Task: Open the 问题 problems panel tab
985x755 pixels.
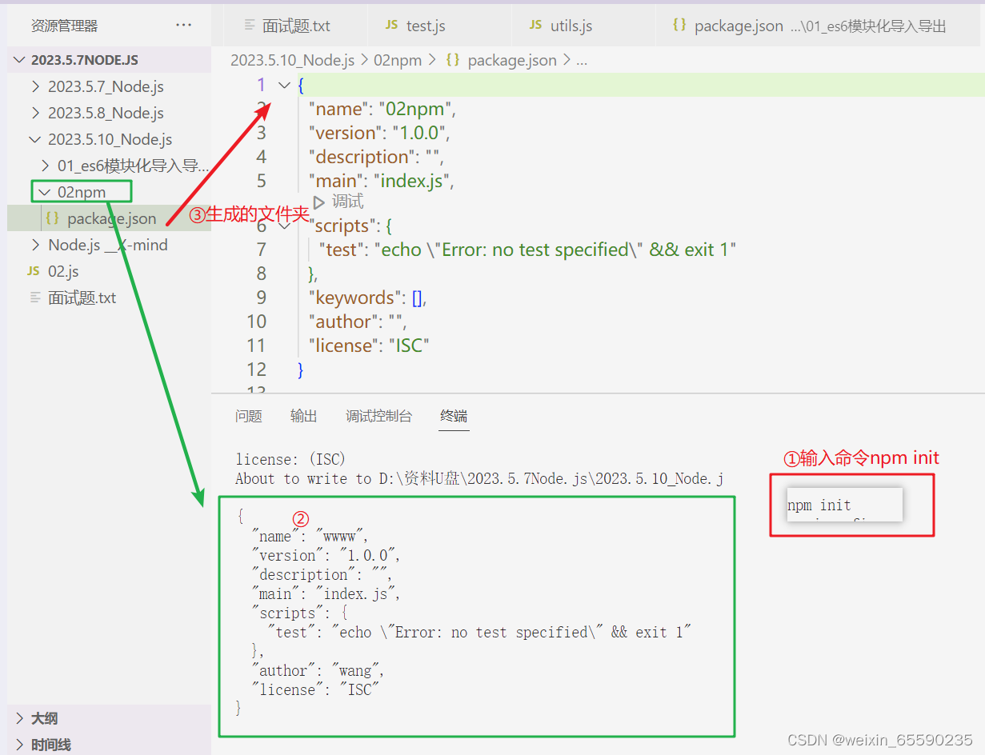Action: click(x=249, y=416)
